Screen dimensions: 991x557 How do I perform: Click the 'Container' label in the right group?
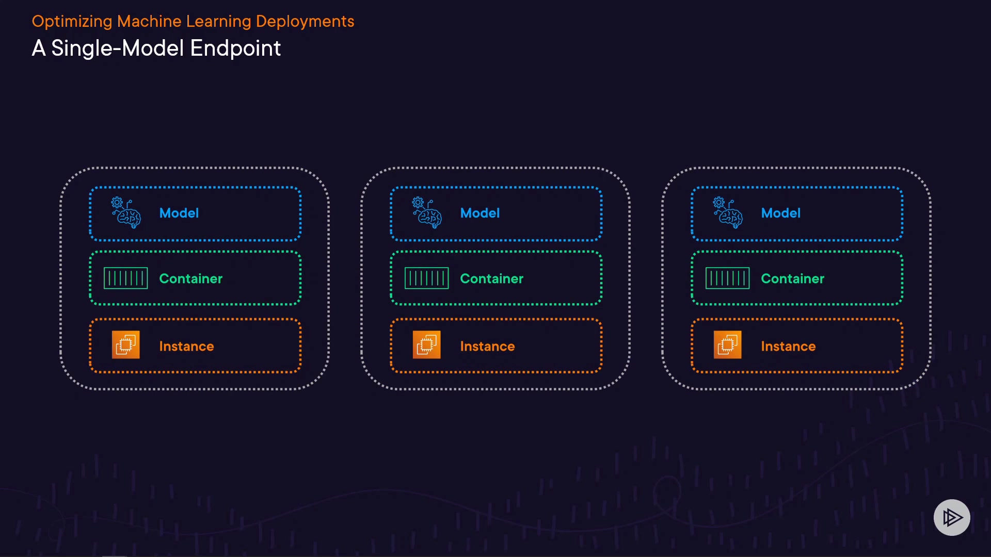(793, 279)
